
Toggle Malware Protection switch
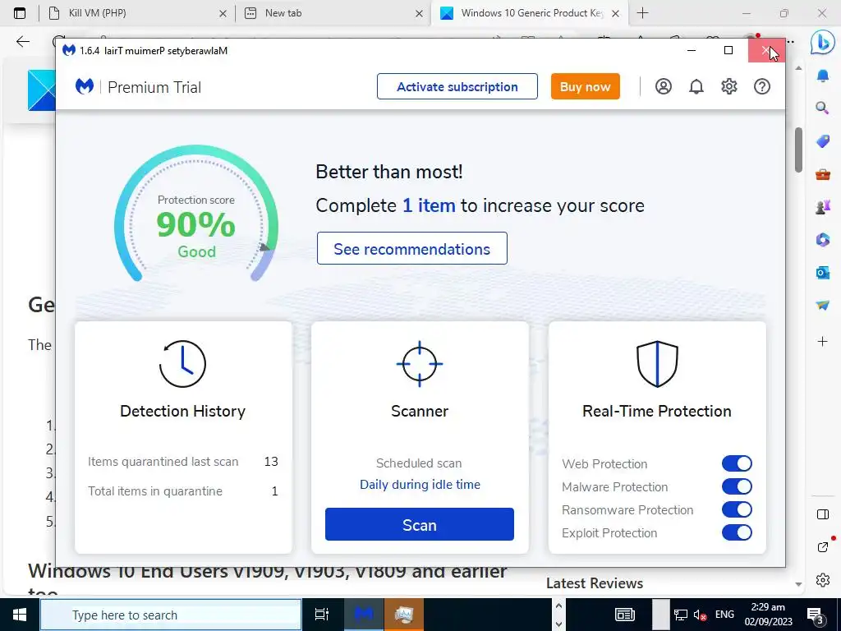pyautogui.click(x=737, y=486)
